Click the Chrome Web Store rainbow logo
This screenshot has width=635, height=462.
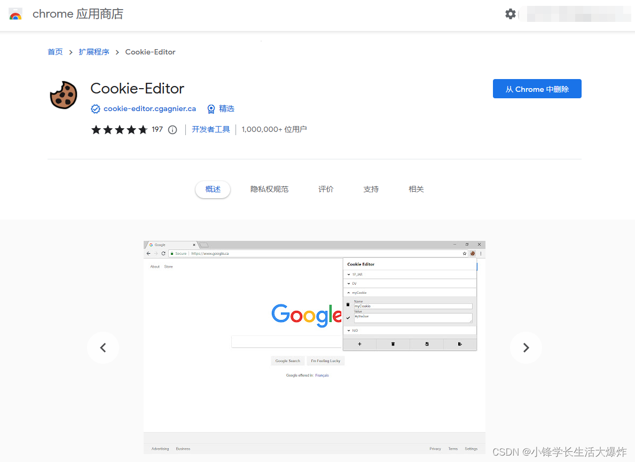point(15,14)
